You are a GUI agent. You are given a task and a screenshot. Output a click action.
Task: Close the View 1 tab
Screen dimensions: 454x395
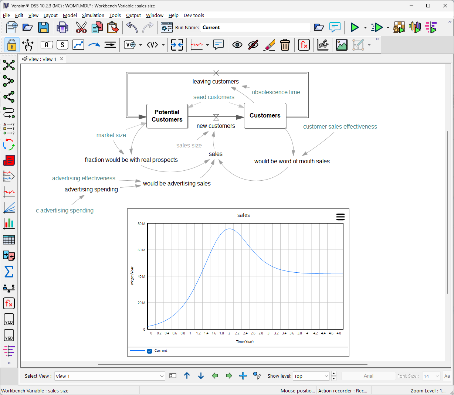(x=62, y=59)
